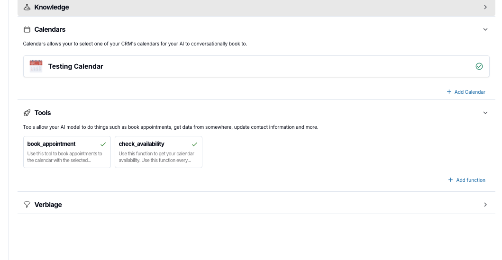Collapse the Tools section chevron
This screenshot has width=502, height=260.
(485, 113)
